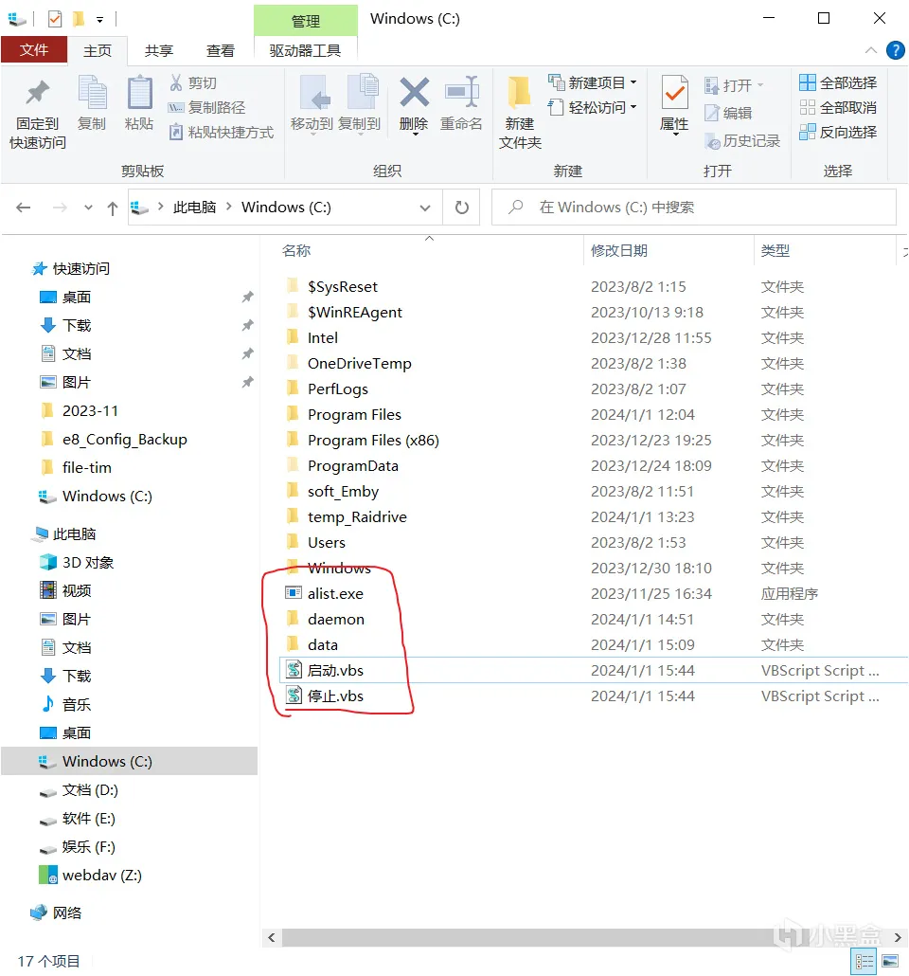The width and height of the screenshot is (909, 976).
Task: Click the Rename (重命名) ribbon icon
Action: [x=462, y=93]
